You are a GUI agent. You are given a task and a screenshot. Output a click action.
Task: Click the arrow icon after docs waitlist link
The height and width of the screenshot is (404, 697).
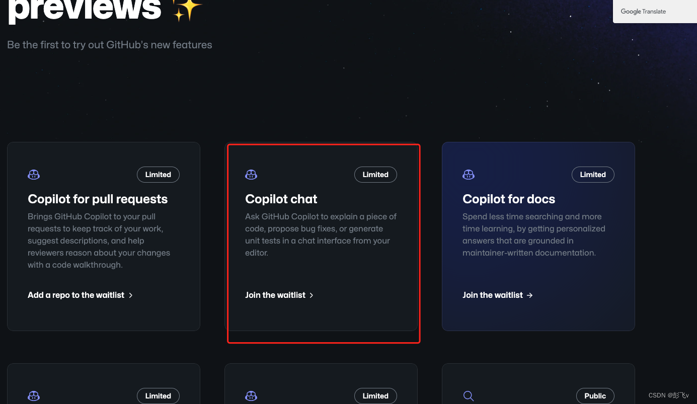click(530, 295)
